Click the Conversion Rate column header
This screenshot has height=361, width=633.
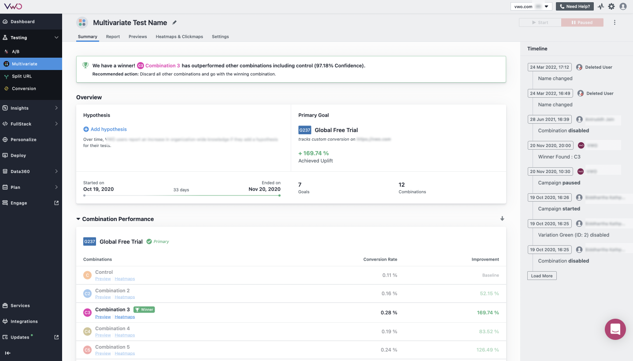click(380, 259)
